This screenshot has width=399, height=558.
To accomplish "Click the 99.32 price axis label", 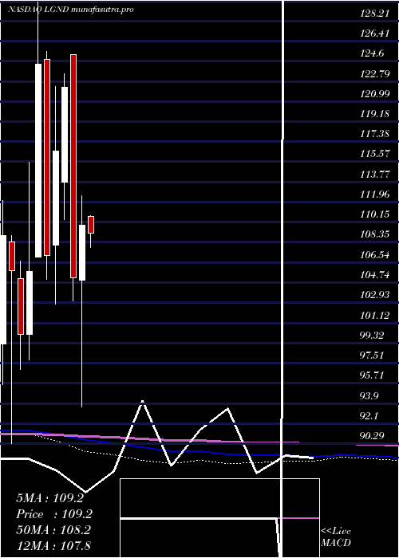I will (x=372, y=336).
